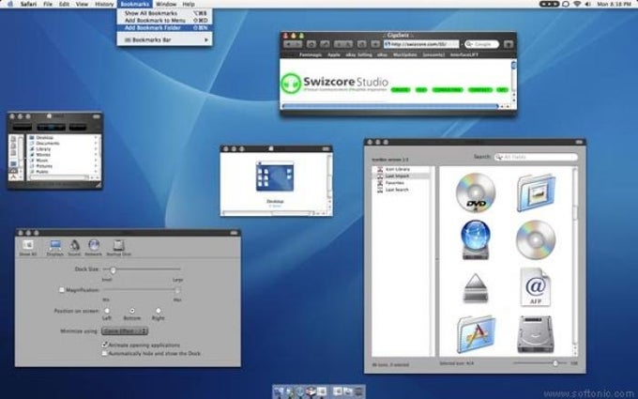Click the Safari back arrow button
Viewport: 638px width, 399px height.
point(288,44)
